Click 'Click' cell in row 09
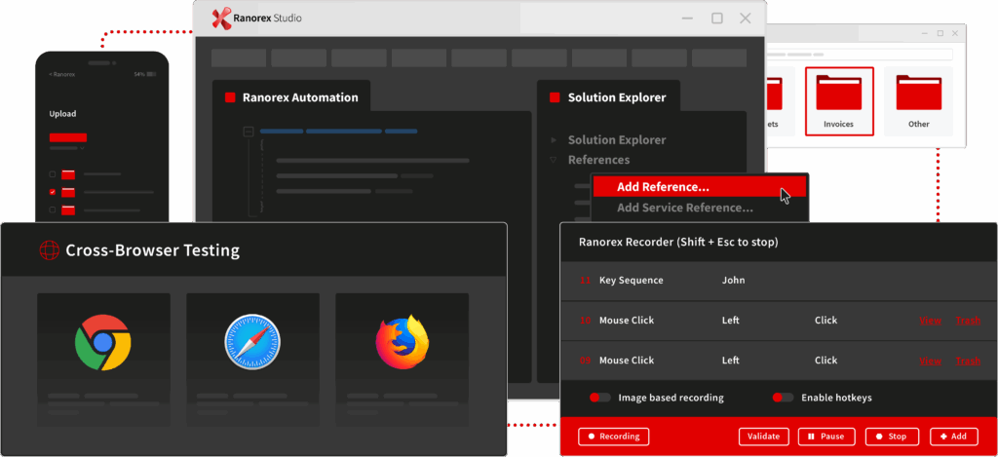 825,361
